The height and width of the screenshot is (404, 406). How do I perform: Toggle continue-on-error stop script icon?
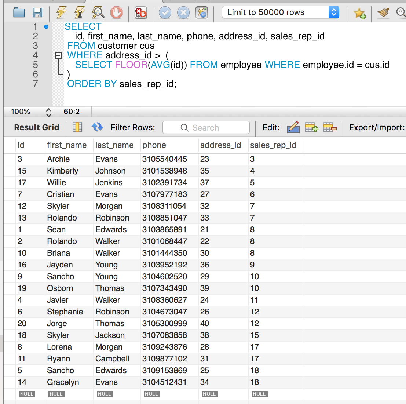pos(140,12)
